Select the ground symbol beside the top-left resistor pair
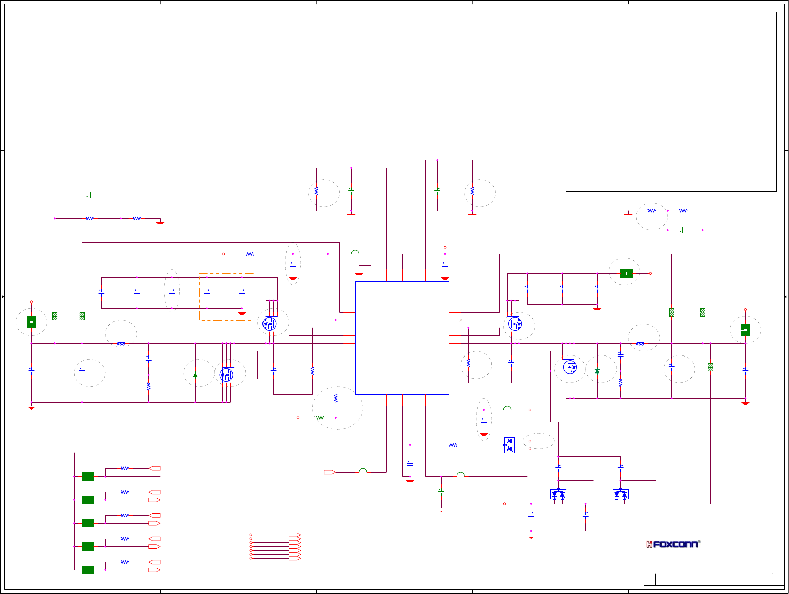 click(x=160, y=223)
